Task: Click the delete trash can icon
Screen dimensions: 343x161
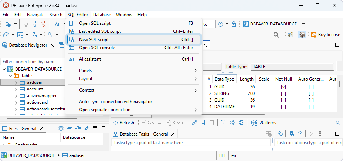Action: (x=212, y=123)
